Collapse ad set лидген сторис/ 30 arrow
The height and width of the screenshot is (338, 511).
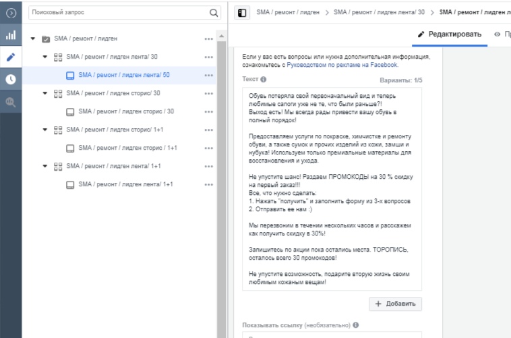45,93
